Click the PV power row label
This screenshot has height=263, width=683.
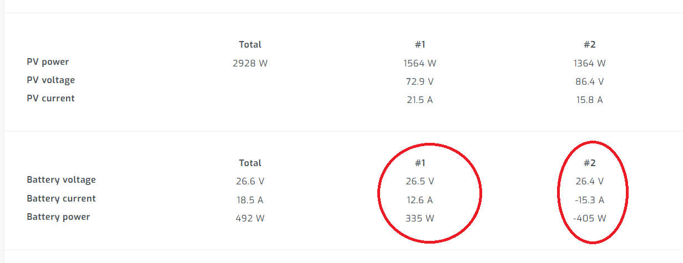(x=48, y=62)
